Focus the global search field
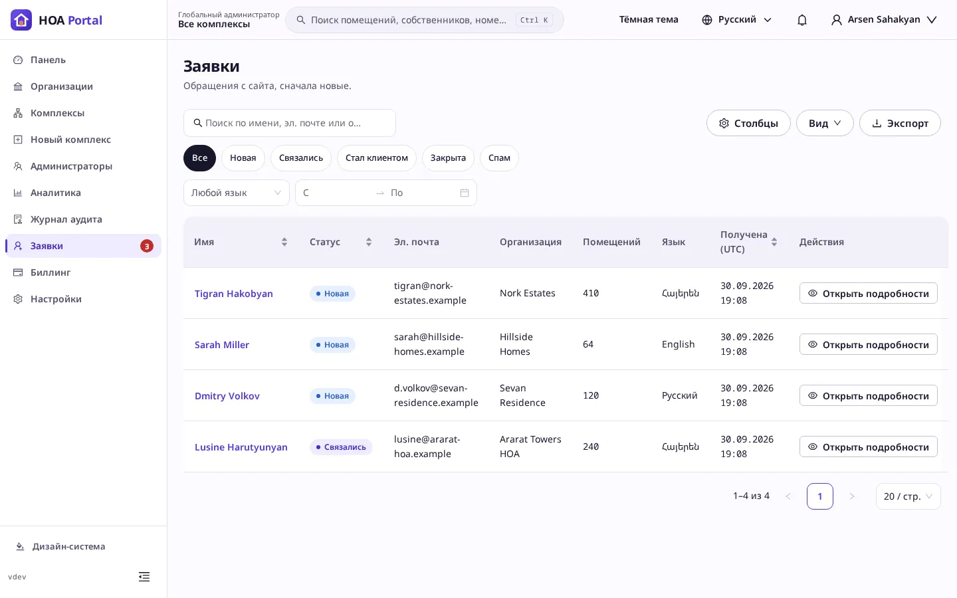 [x=424, y=20]
